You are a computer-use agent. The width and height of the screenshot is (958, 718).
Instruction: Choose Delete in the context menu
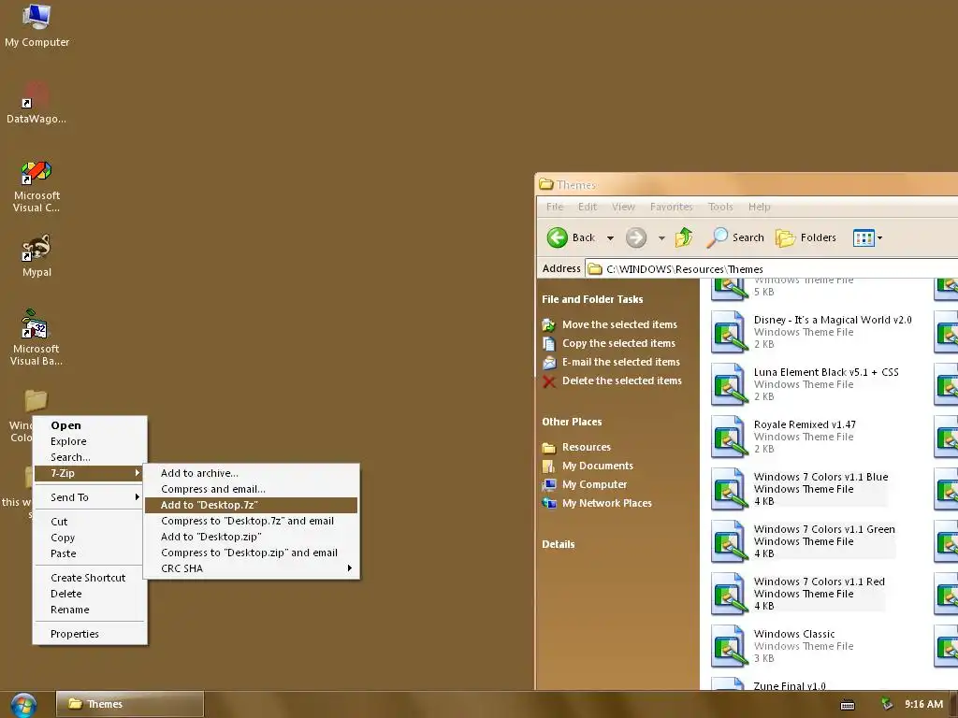[x=91, y=594]
